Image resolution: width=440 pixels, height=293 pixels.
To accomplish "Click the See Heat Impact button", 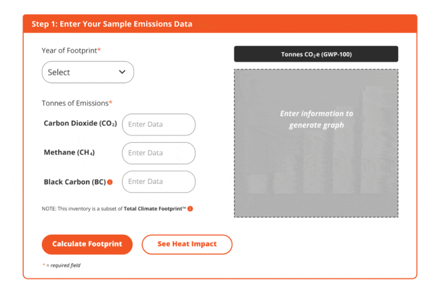I will pyautogui.click(x=187, y=244).
